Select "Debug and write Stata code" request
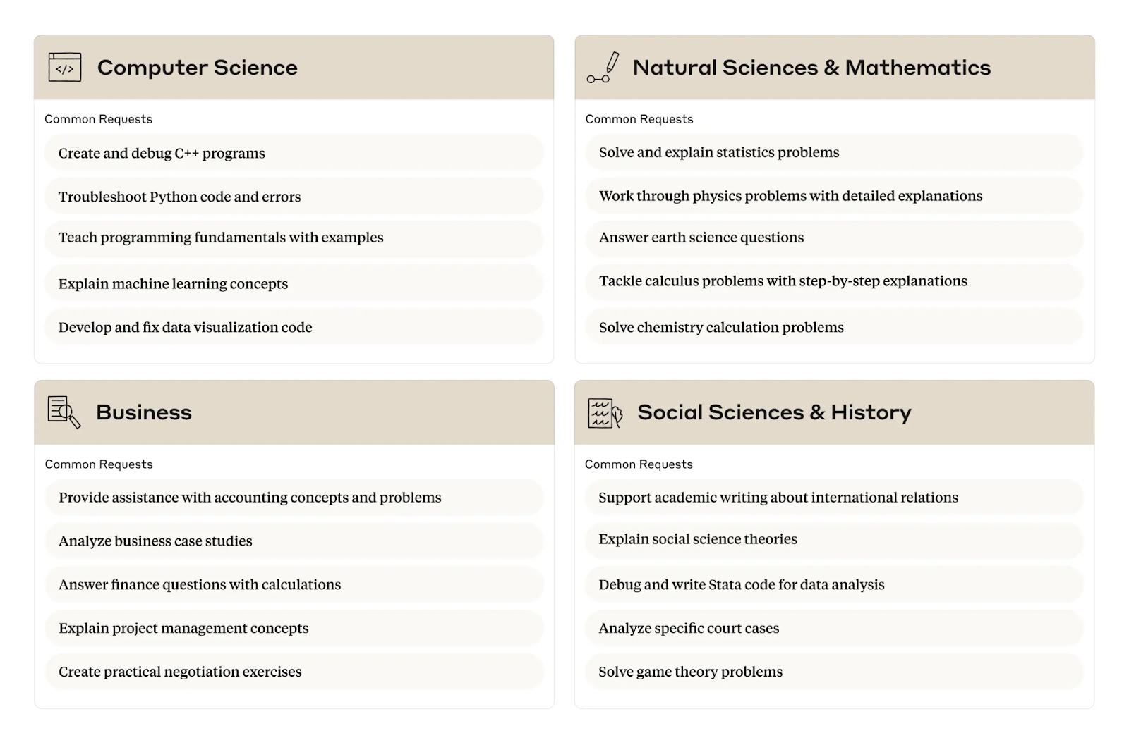Screen dimensions: 1129x745 pos(741,585)
